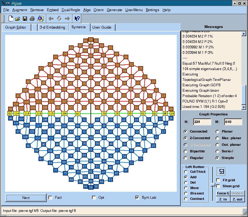Click the N vertex count field
The image size is (248, 217).
(202, 122)
